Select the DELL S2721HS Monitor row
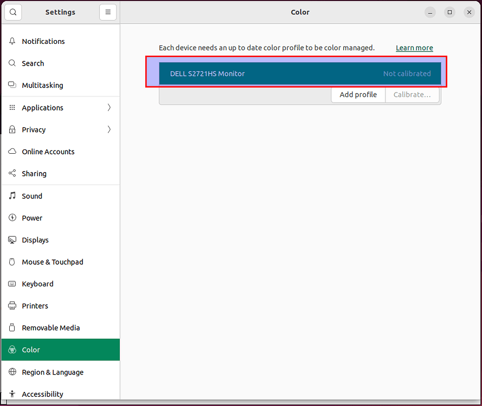Image resolution: width=482 pixels, height=406 pixels. (x=299, y=74)
